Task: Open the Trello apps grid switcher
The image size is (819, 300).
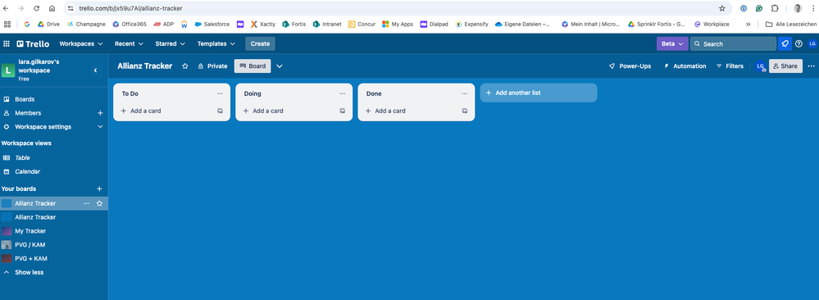Action: [7, 44]
